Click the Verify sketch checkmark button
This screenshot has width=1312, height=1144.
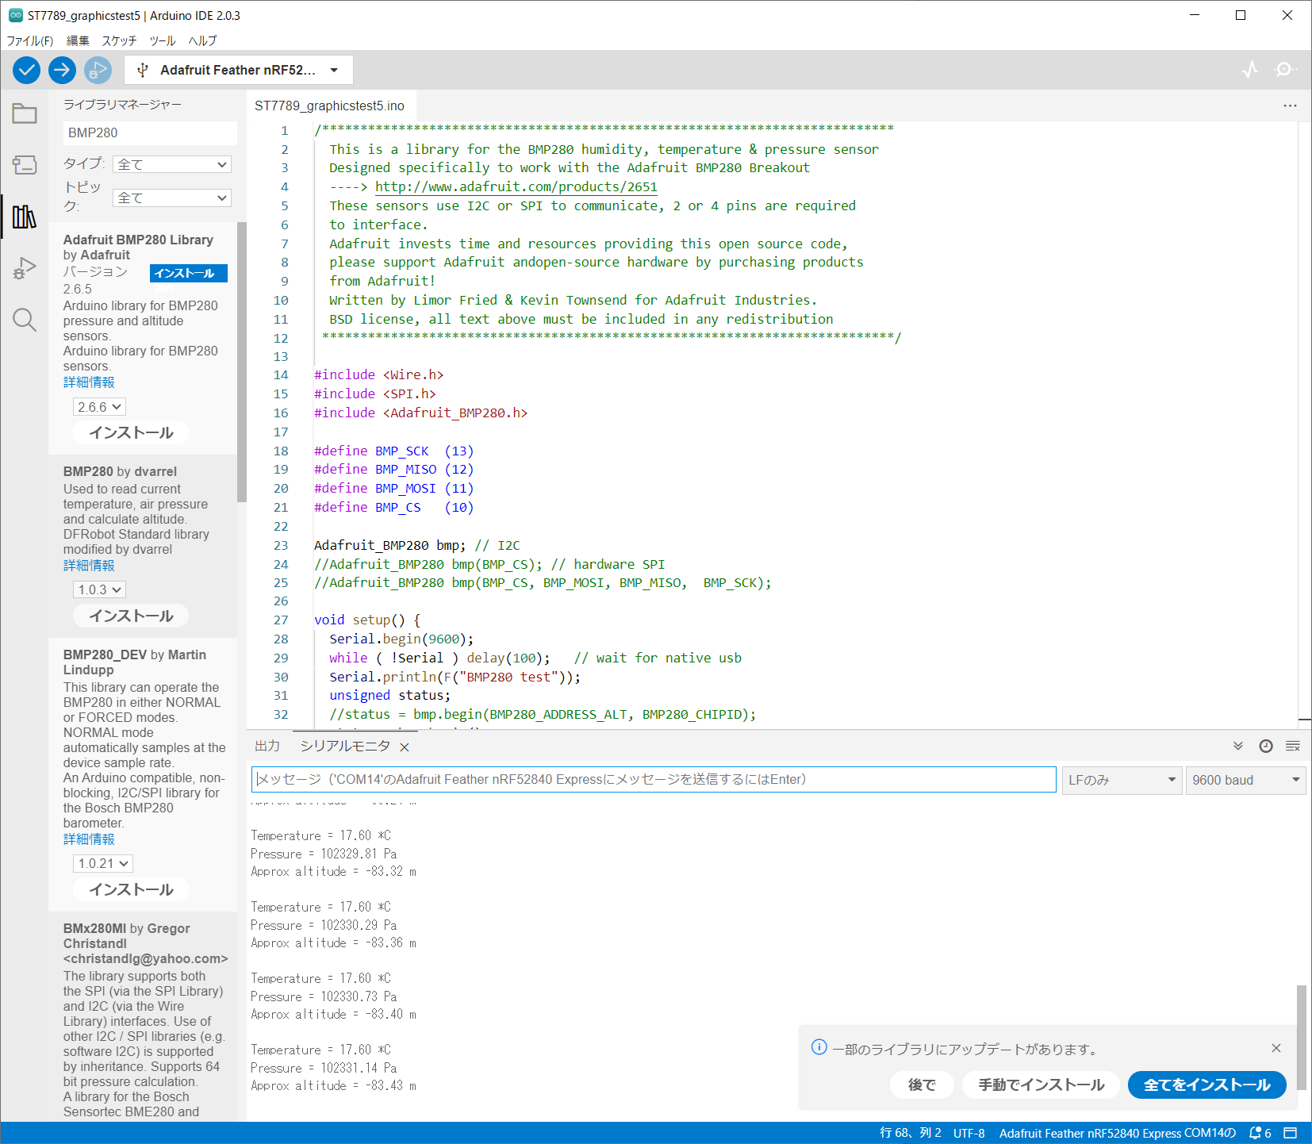coord(26,71)
